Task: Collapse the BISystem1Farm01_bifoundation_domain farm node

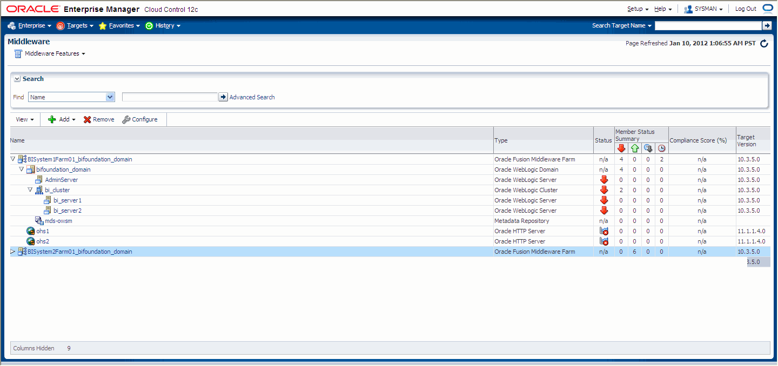Action: click(13, 159)
